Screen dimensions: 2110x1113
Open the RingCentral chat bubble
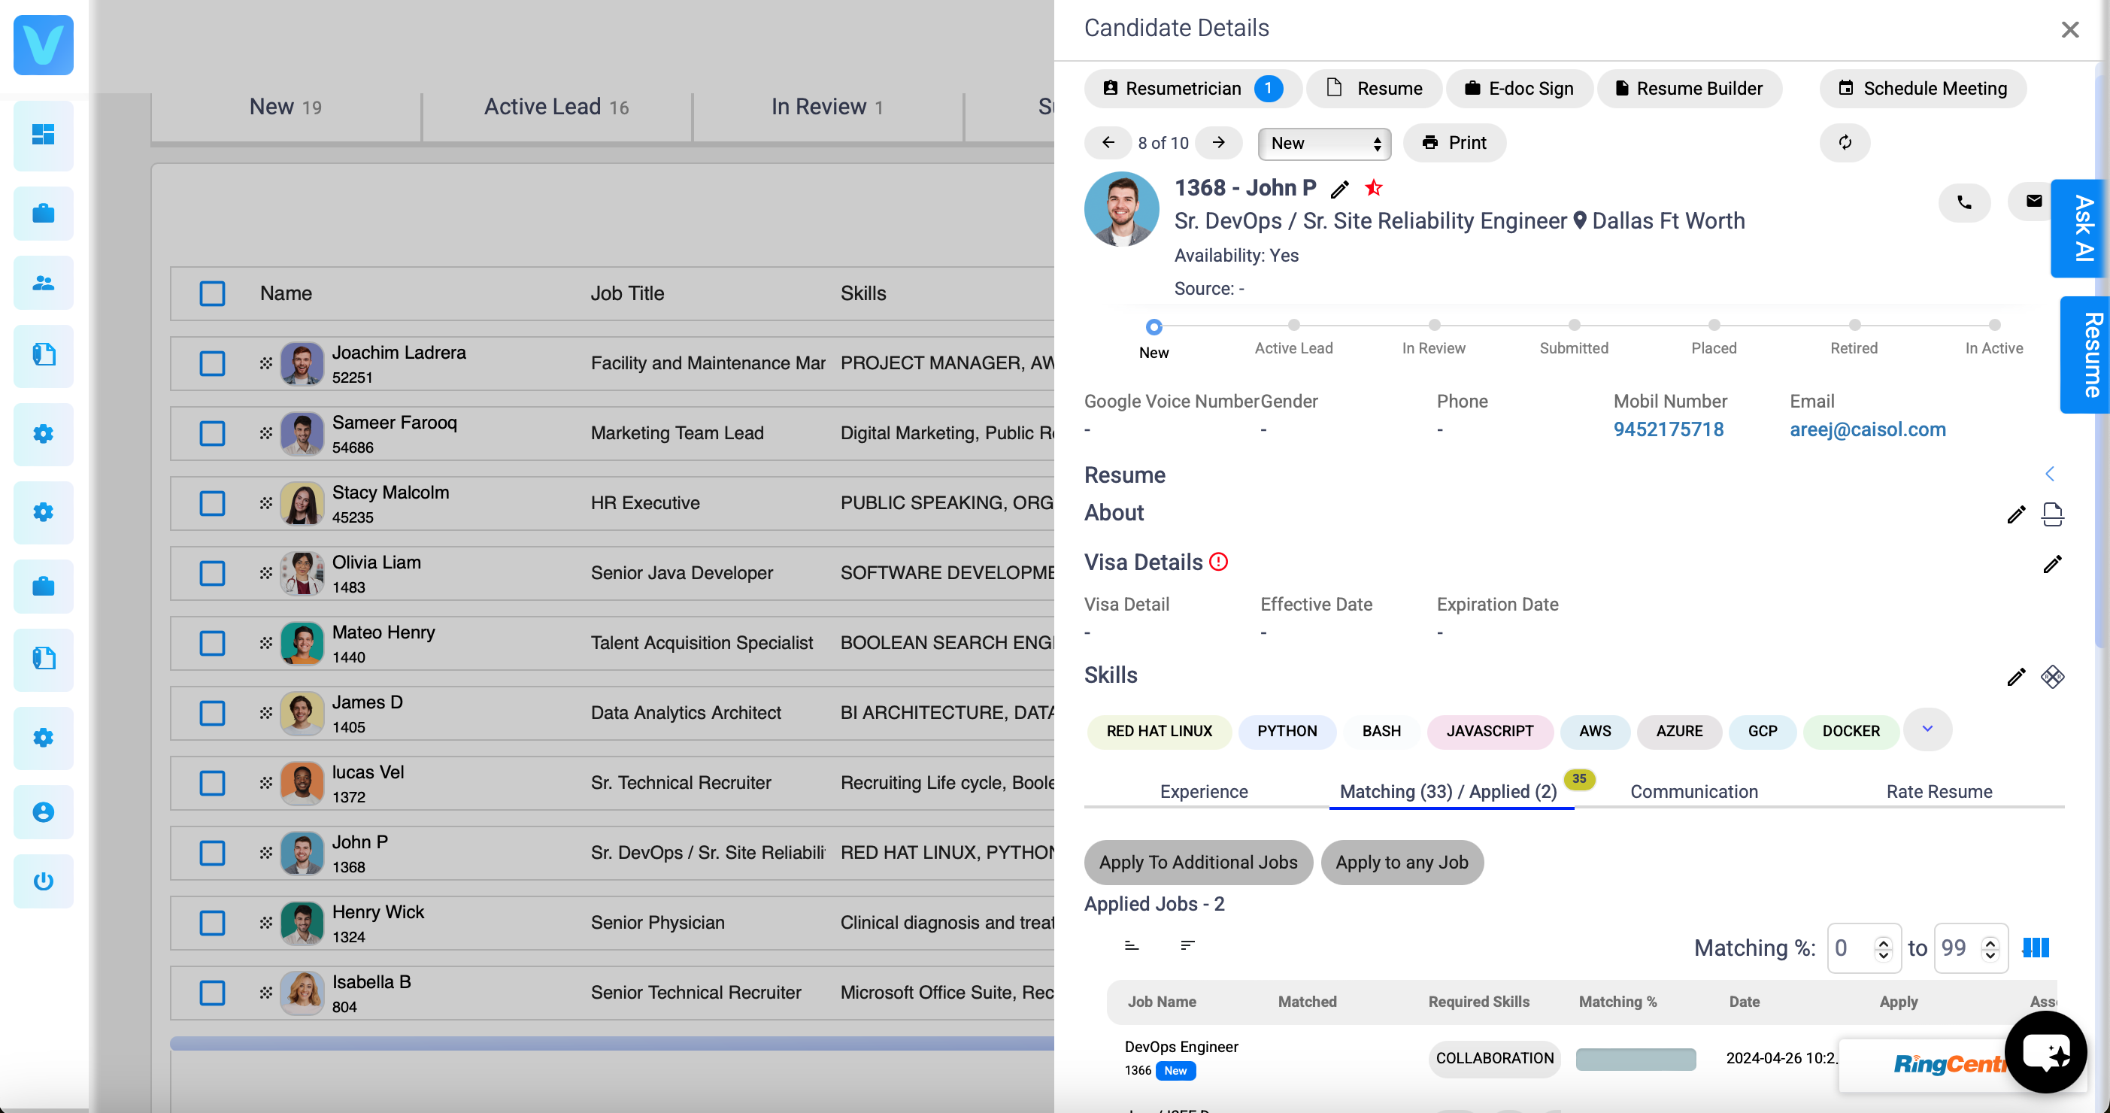(2045, 1051)
